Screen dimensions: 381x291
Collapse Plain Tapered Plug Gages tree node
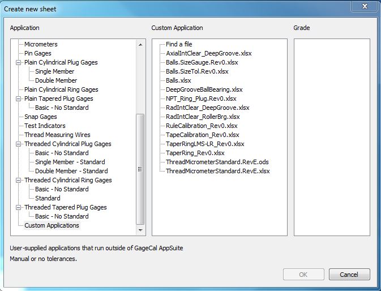[18, 99]
